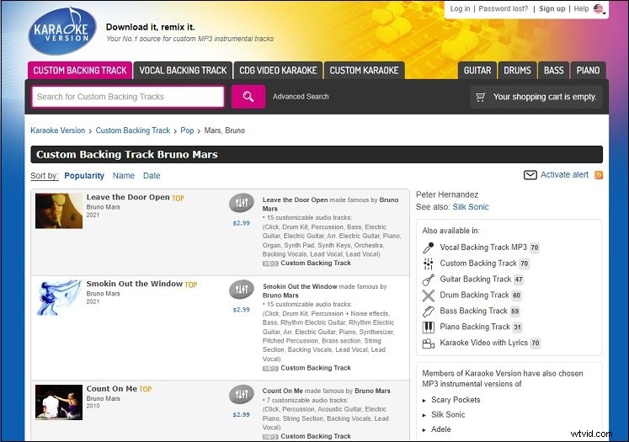Click $2.99 price for Smokin Out the Window

(241, 310)
